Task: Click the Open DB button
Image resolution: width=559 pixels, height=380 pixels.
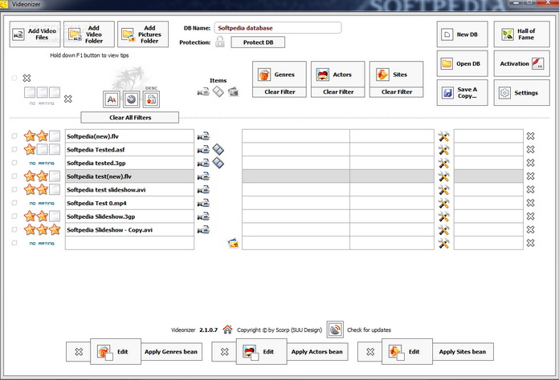Action: tap(462, 63)
